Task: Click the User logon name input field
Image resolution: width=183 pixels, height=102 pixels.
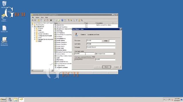Action: click(x=85, y=54)
